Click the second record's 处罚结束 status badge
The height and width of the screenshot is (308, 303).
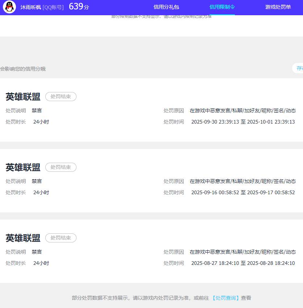[x=61, y=167]
